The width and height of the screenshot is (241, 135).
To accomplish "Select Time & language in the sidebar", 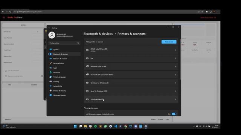I will tap(64, 77).
